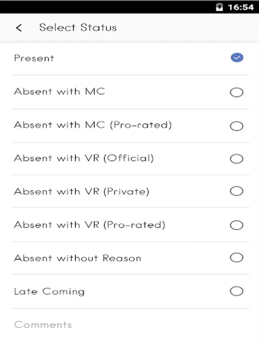
Task: Choose Absent with VR (Pro-rated) radio button
Action: pos(236,225)
